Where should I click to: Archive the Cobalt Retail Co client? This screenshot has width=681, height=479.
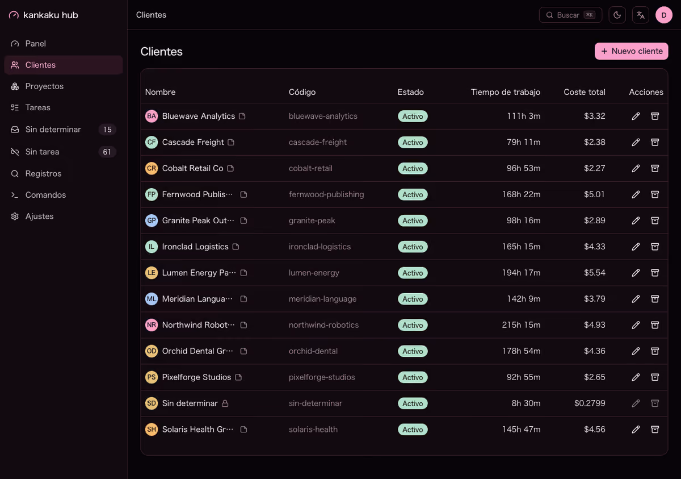(x=655, y=168)
